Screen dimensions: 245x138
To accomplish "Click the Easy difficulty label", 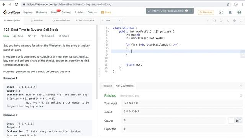I will click(7, 36).
